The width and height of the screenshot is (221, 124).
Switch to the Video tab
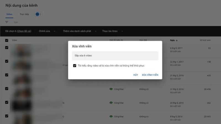click(9, 14)
